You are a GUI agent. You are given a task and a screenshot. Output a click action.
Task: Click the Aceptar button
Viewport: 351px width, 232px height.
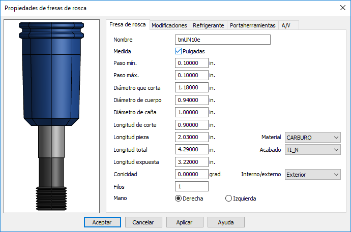(102, 222)
